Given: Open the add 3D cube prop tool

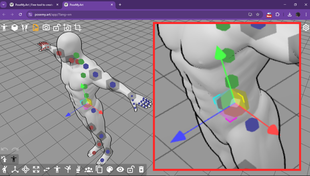Looking at the screenshot, I should (15, 27).
